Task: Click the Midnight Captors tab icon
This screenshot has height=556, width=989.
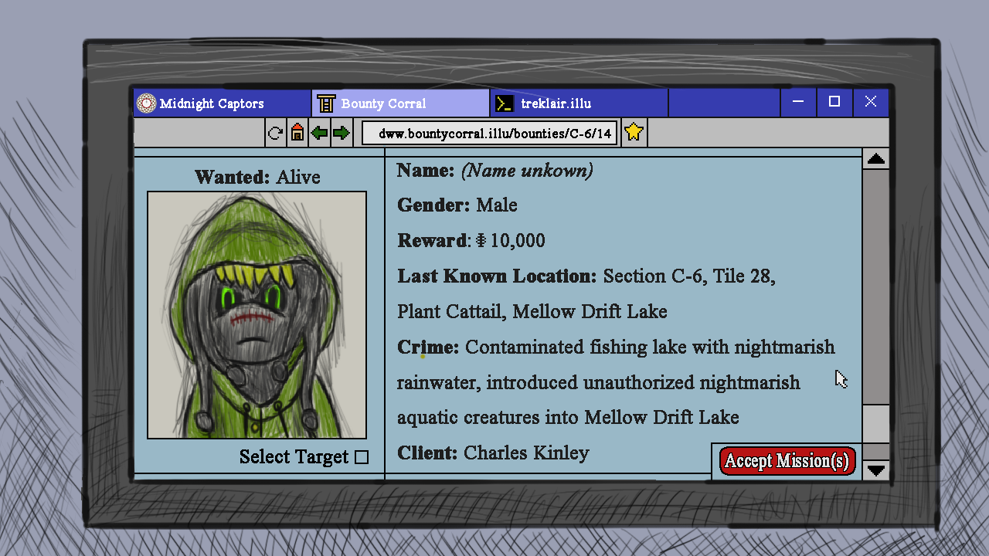Action: click(x=146, y=103)
